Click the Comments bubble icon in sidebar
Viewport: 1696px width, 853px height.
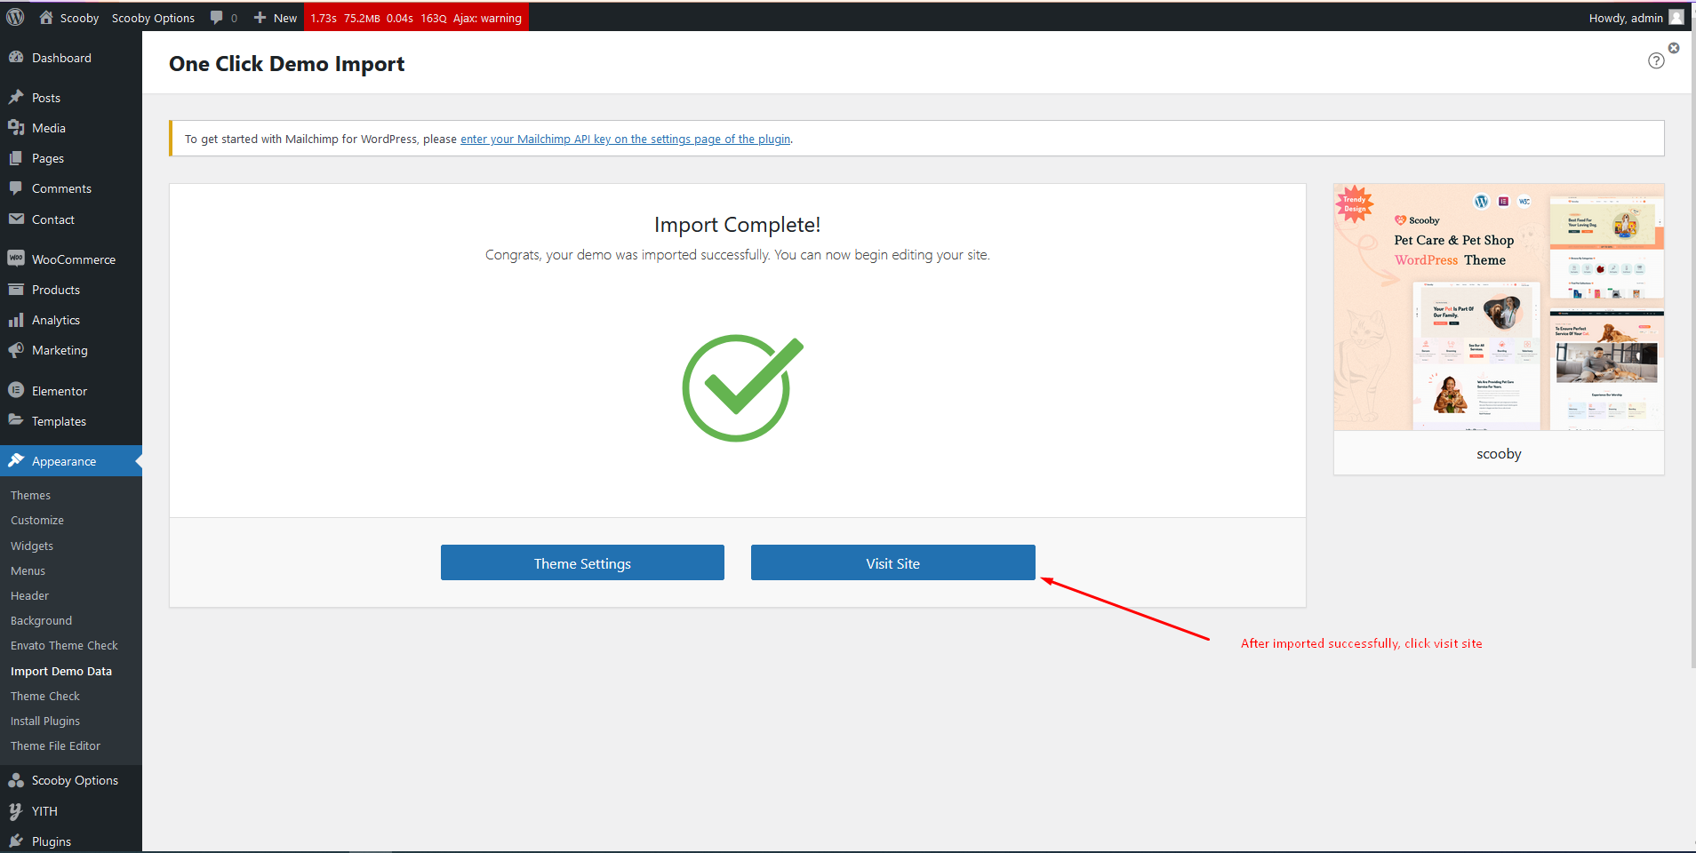coord(16,188)
